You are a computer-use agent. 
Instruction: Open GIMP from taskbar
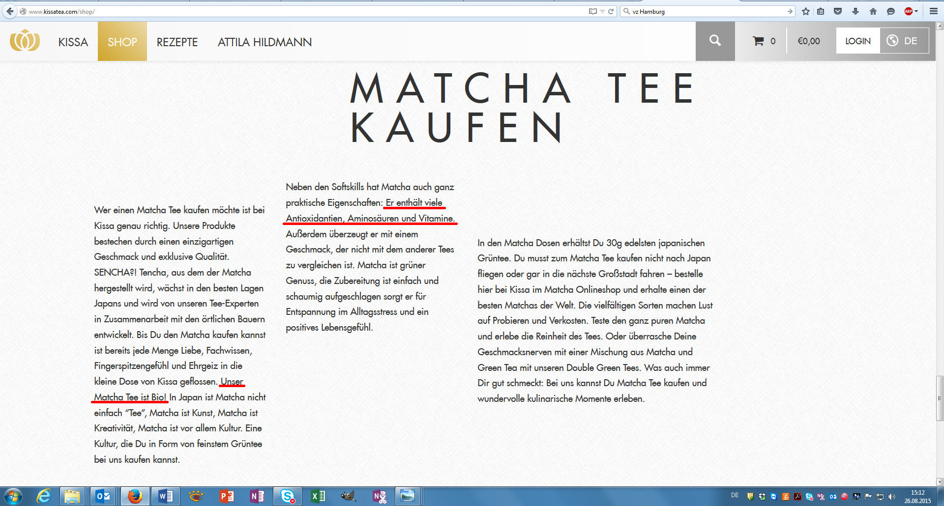pos(349,497)
